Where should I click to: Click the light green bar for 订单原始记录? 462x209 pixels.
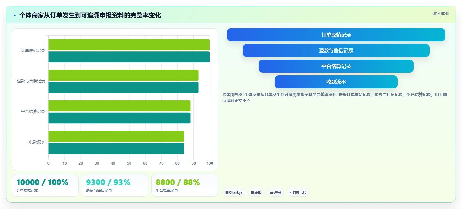point(129,45)
